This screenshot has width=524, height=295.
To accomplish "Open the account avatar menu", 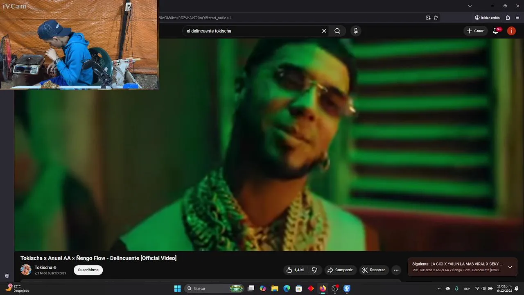I will [511, 31].
